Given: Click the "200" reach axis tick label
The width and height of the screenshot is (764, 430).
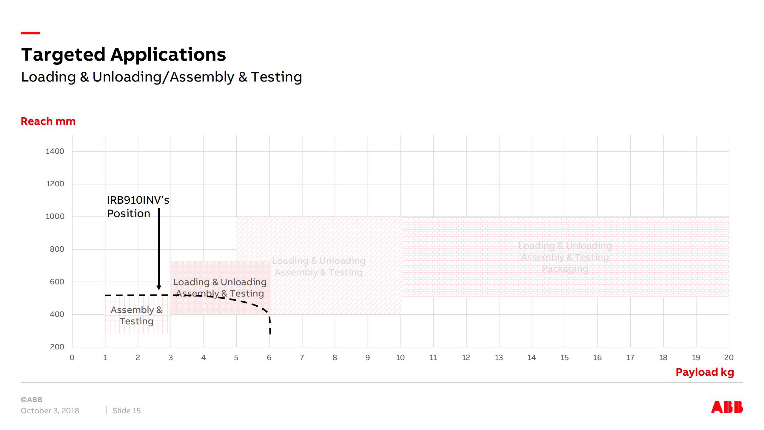Looking at the screenshot, I should point(57,347).
